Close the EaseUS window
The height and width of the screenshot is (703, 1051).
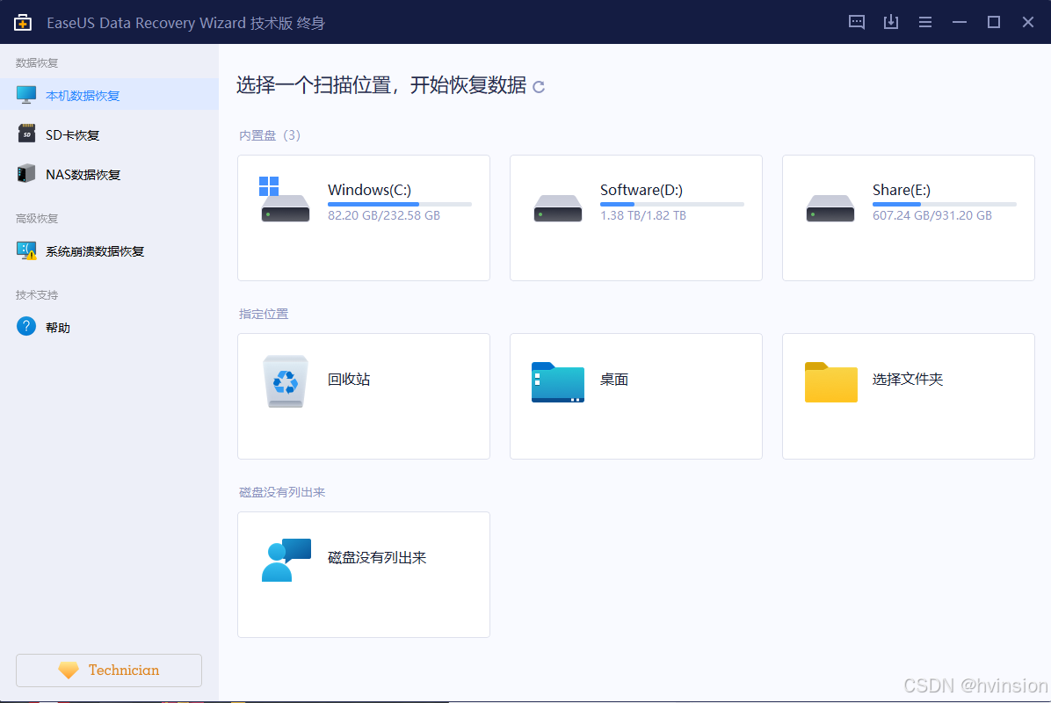click(1027, 22)
